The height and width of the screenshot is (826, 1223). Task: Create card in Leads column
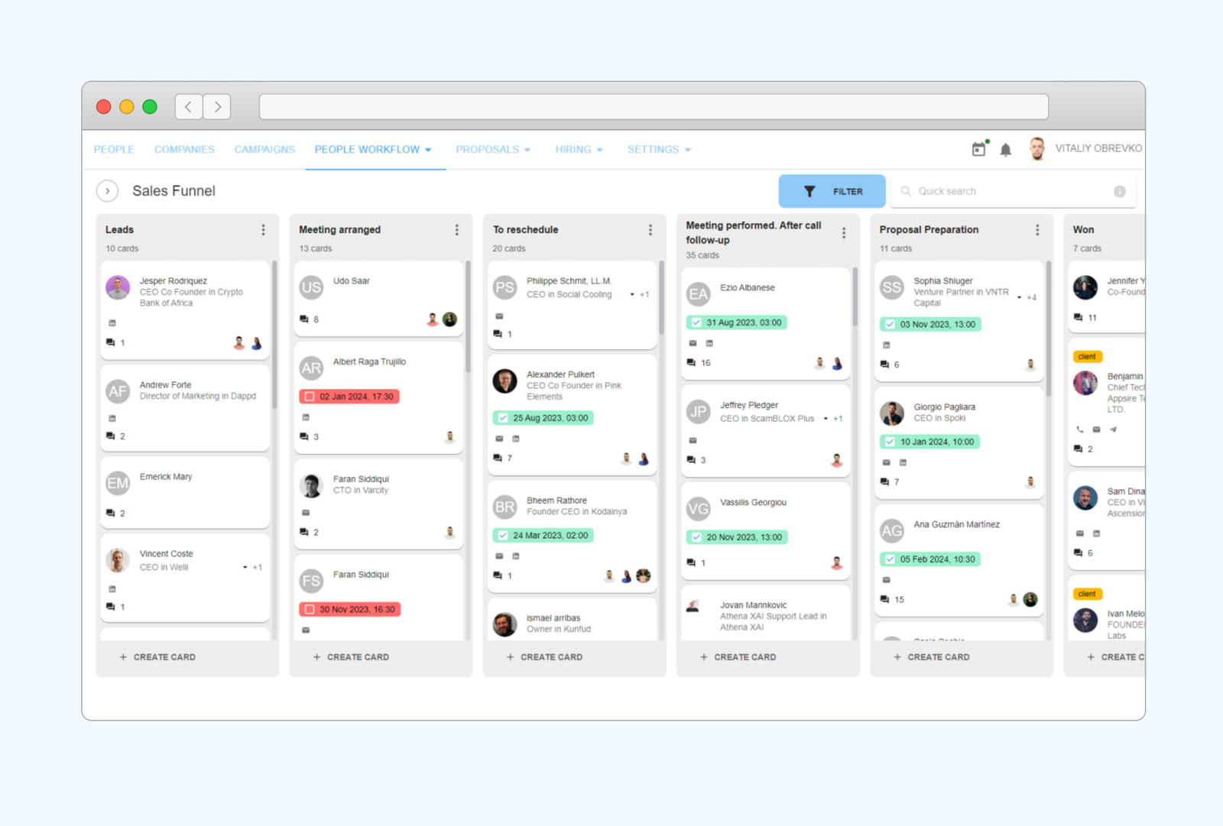[157, 657]
